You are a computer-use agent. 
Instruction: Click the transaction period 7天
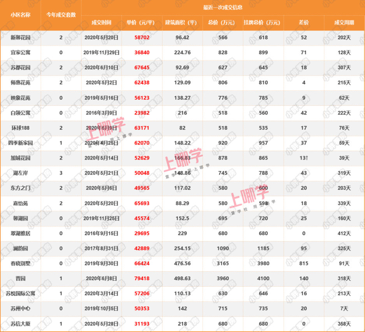(x=344, y=309)
